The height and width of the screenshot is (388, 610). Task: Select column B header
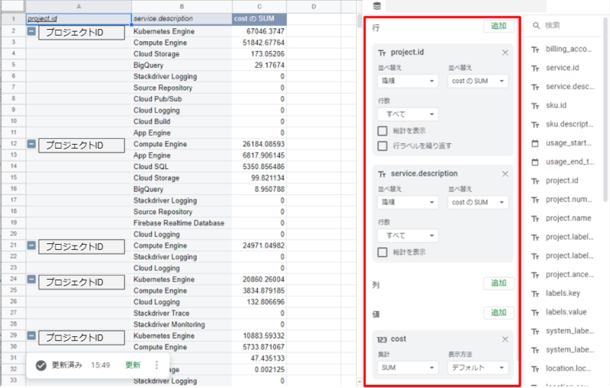pos(181,6)
